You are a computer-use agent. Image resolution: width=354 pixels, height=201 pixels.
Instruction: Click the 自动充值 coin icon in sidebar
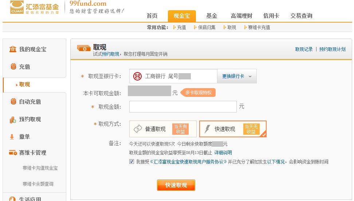(13, 102)
